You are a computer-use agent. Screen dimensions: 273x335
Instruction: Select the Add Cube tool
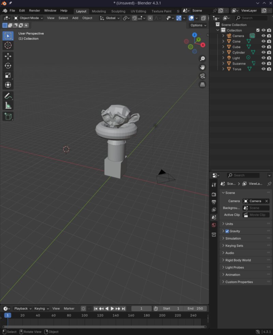click(x=8, y=116)
